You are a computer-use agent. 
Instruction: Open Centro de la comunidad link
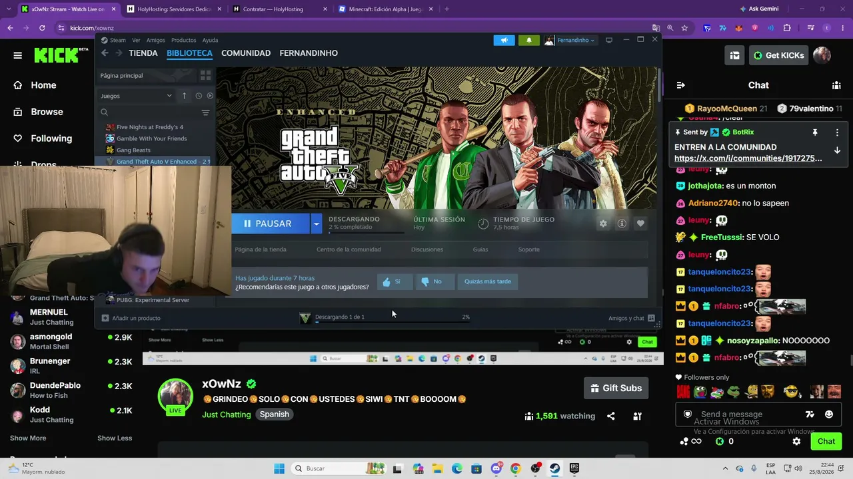349,249
